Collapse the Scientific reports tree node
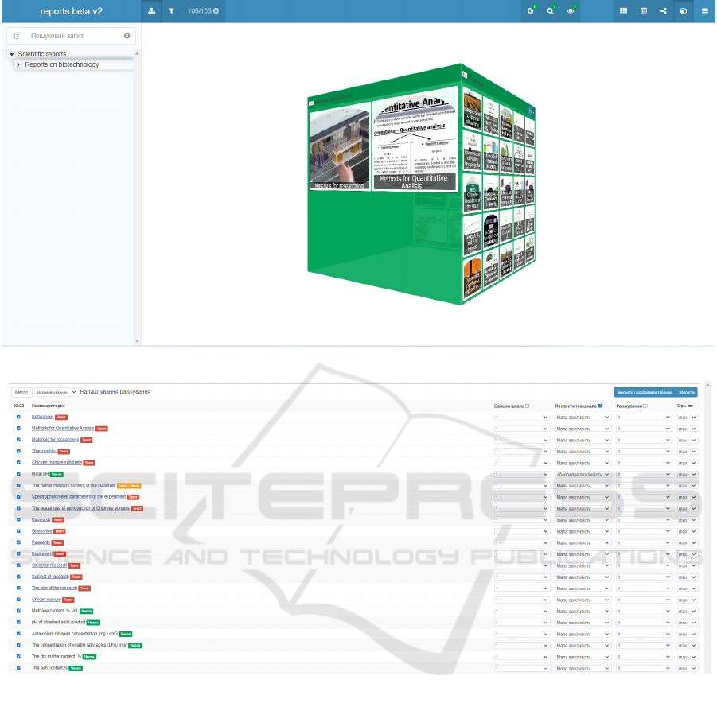This screenshot has width=717, height=703. pos(11,54)
